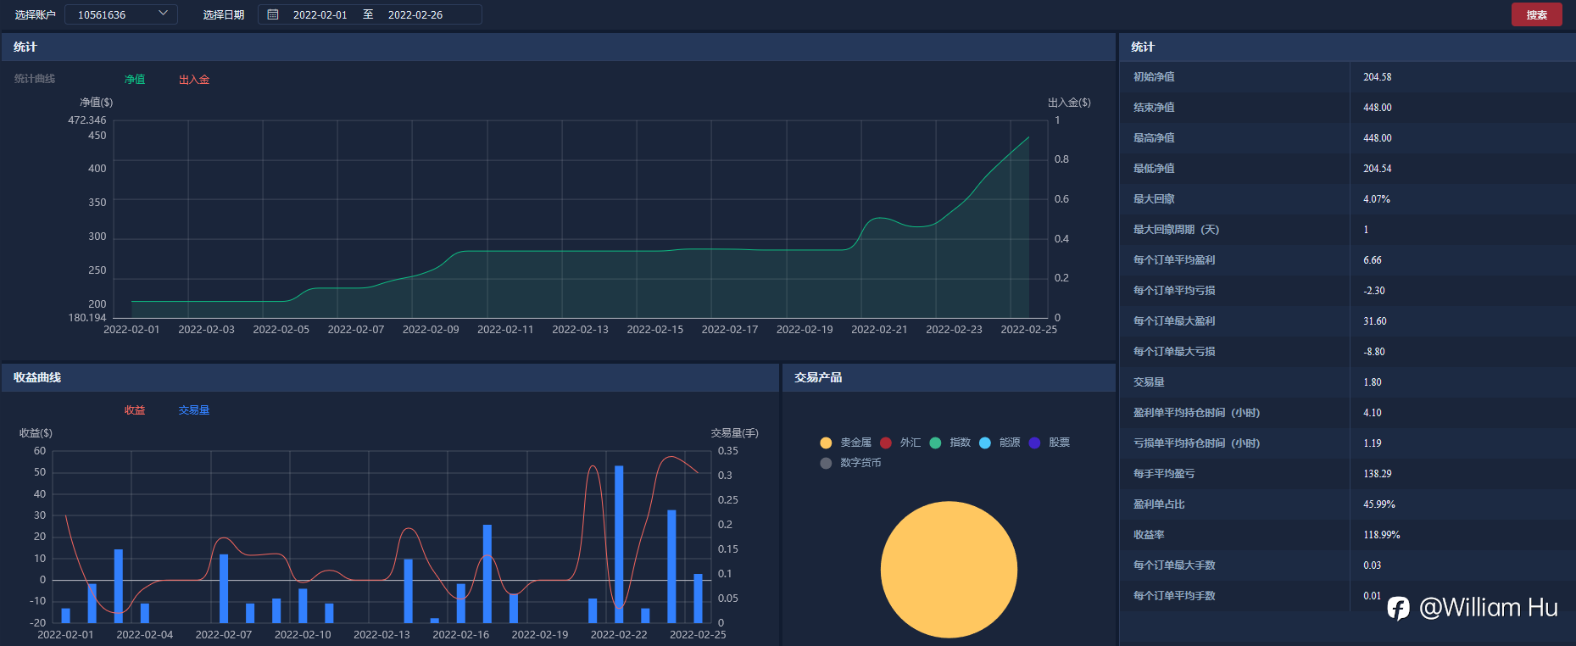Click the gray 数字货币 legend dot
Image resolution: width=1576 pixels, height=646 pixels.
pos(826,463)
